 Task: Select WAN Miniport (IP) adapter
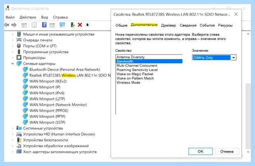[x=45, y=87]
